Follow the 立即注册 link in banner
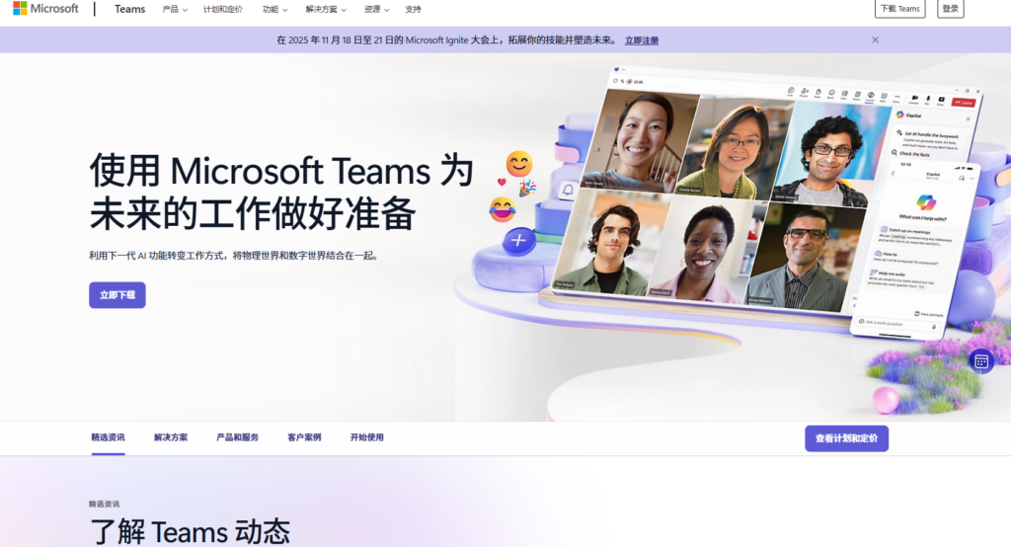This screenshot has height=547, width=1011. pyautogui.click(x=642, y=40)
